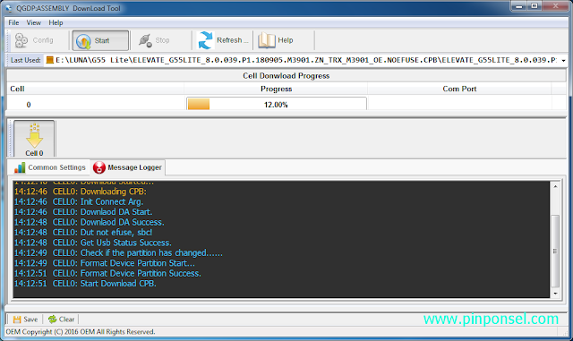The image size is (573, 341).
Task: Click the Refresh arrows icon
Action: tap(205, 40)
